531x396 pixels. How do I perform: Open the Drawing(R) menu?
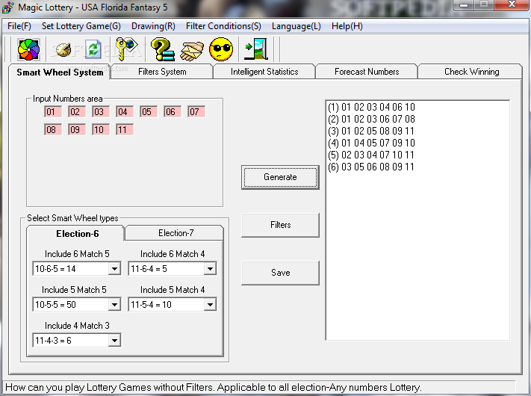(153, 26)
